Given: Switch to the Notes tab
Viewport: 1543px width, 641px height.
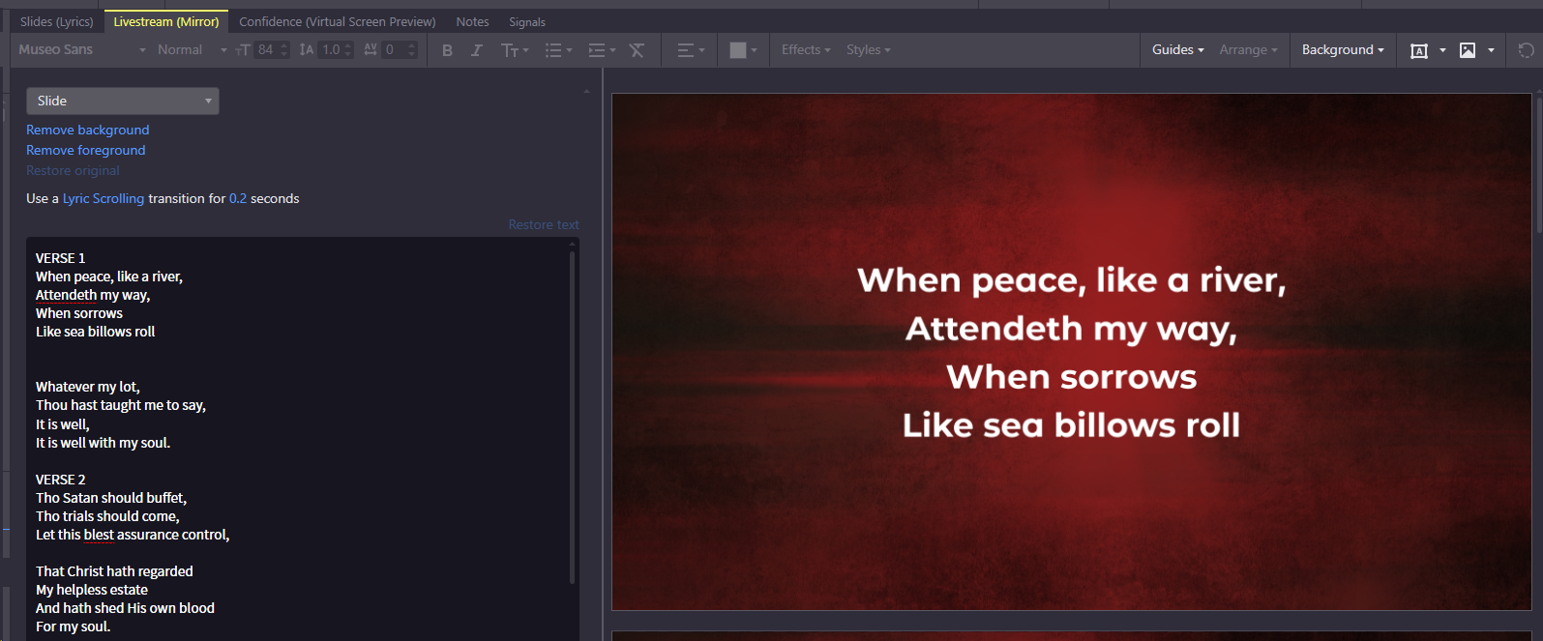Looking at the screenshot, I should [x=472, y=21].
